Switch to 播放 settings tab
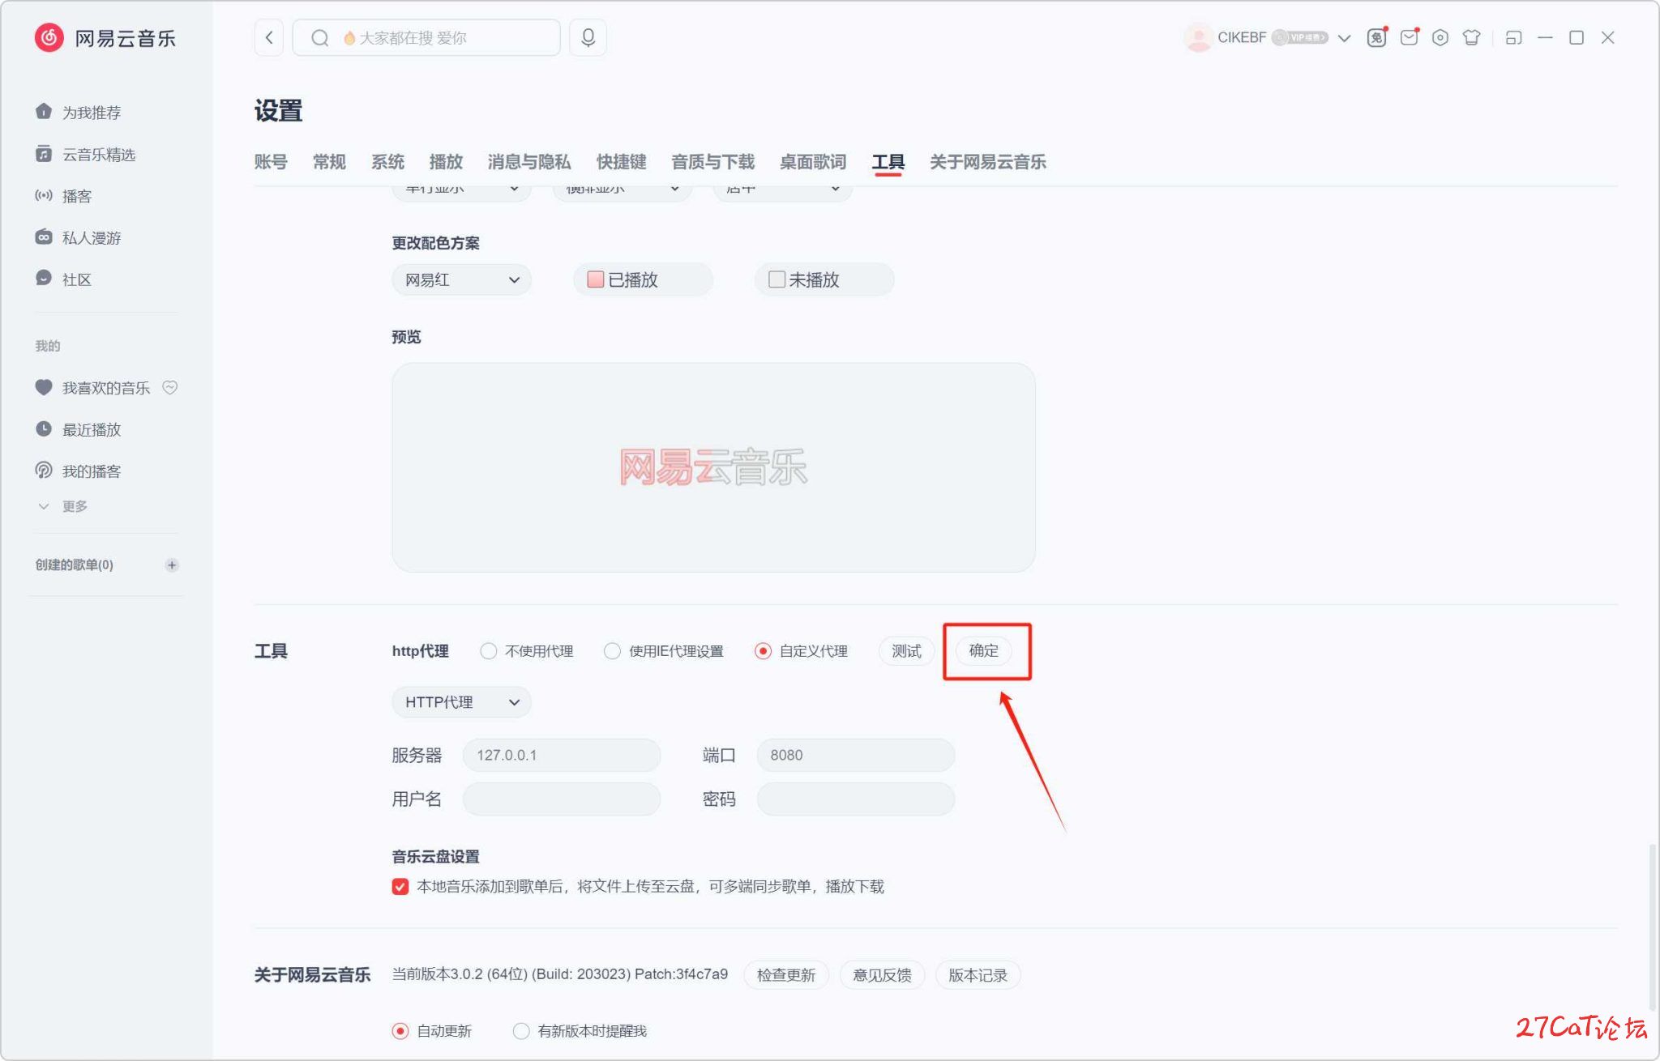The width and height of the screenshot is (1660, 1061). (x=446, y=162)
